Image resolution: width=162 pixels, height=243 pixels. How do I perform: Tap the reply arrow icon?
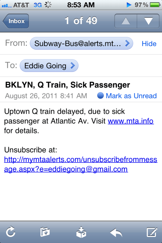116,232
